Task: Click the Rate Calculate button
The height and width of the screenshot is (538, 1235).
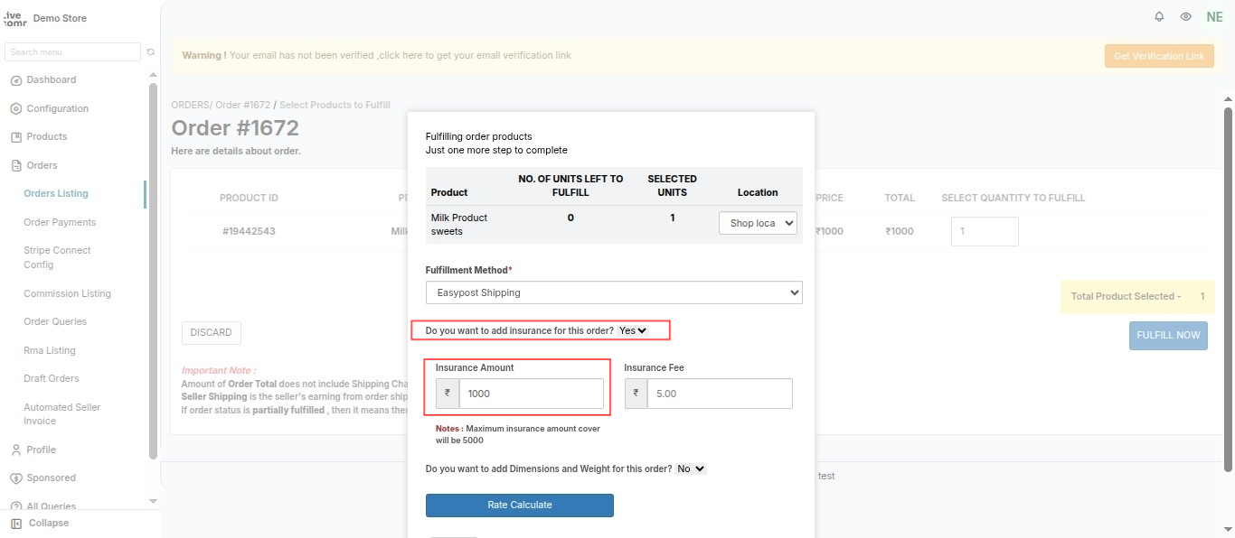Action: tap(520, 506)
